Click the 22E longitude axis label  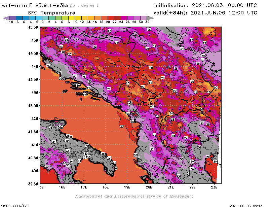(192, 187)
